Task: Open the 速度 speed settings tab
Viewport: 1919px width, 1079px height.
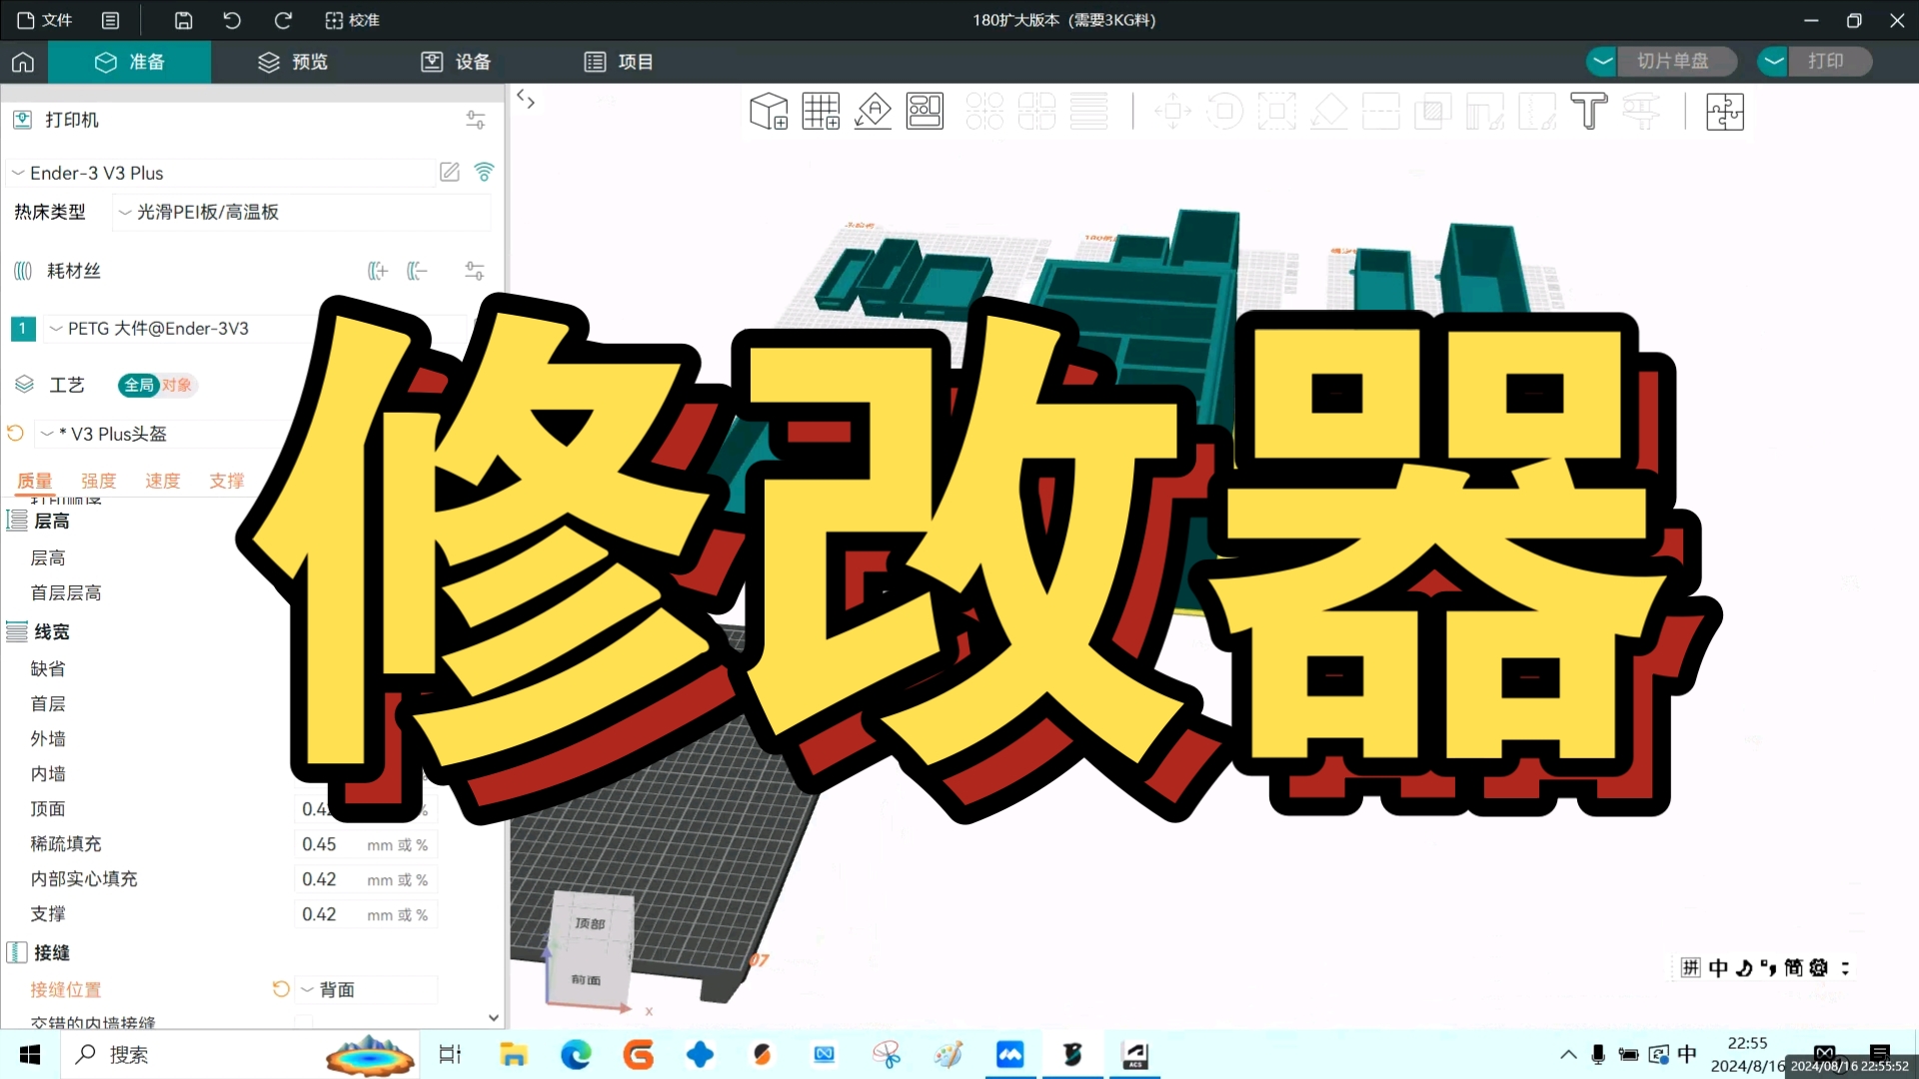Action: point(162,481)
